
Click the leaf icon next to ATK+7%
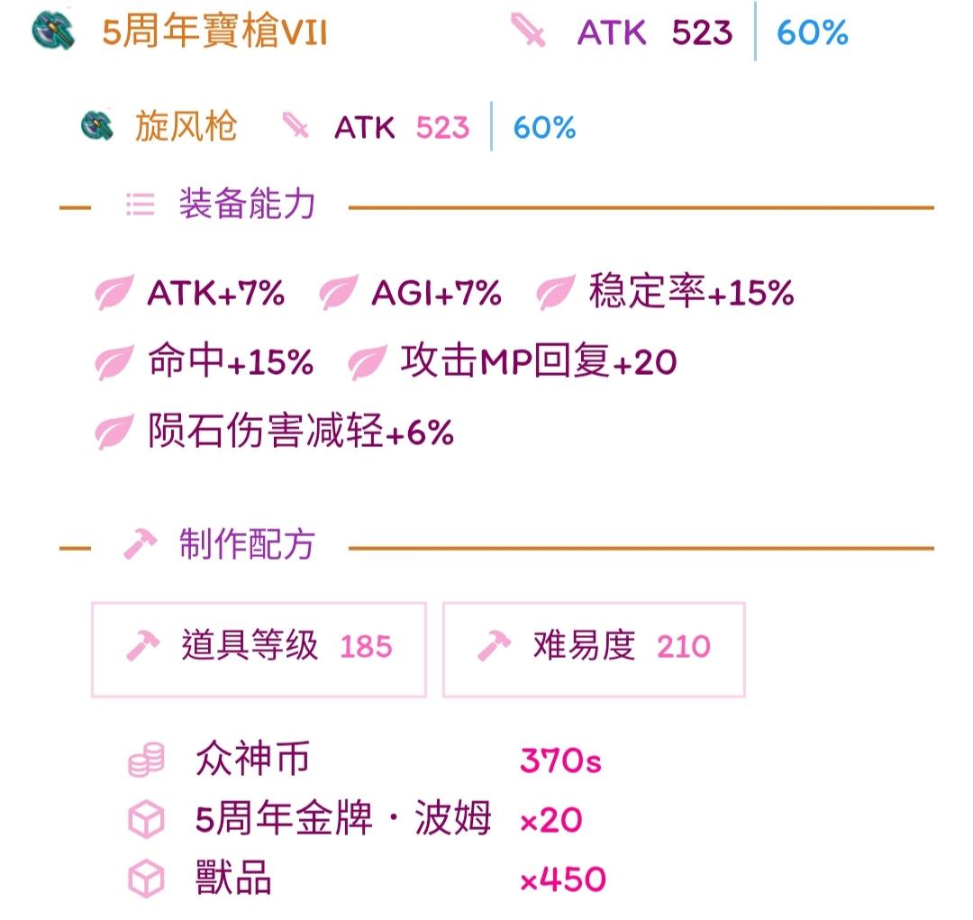click(114, 292)
